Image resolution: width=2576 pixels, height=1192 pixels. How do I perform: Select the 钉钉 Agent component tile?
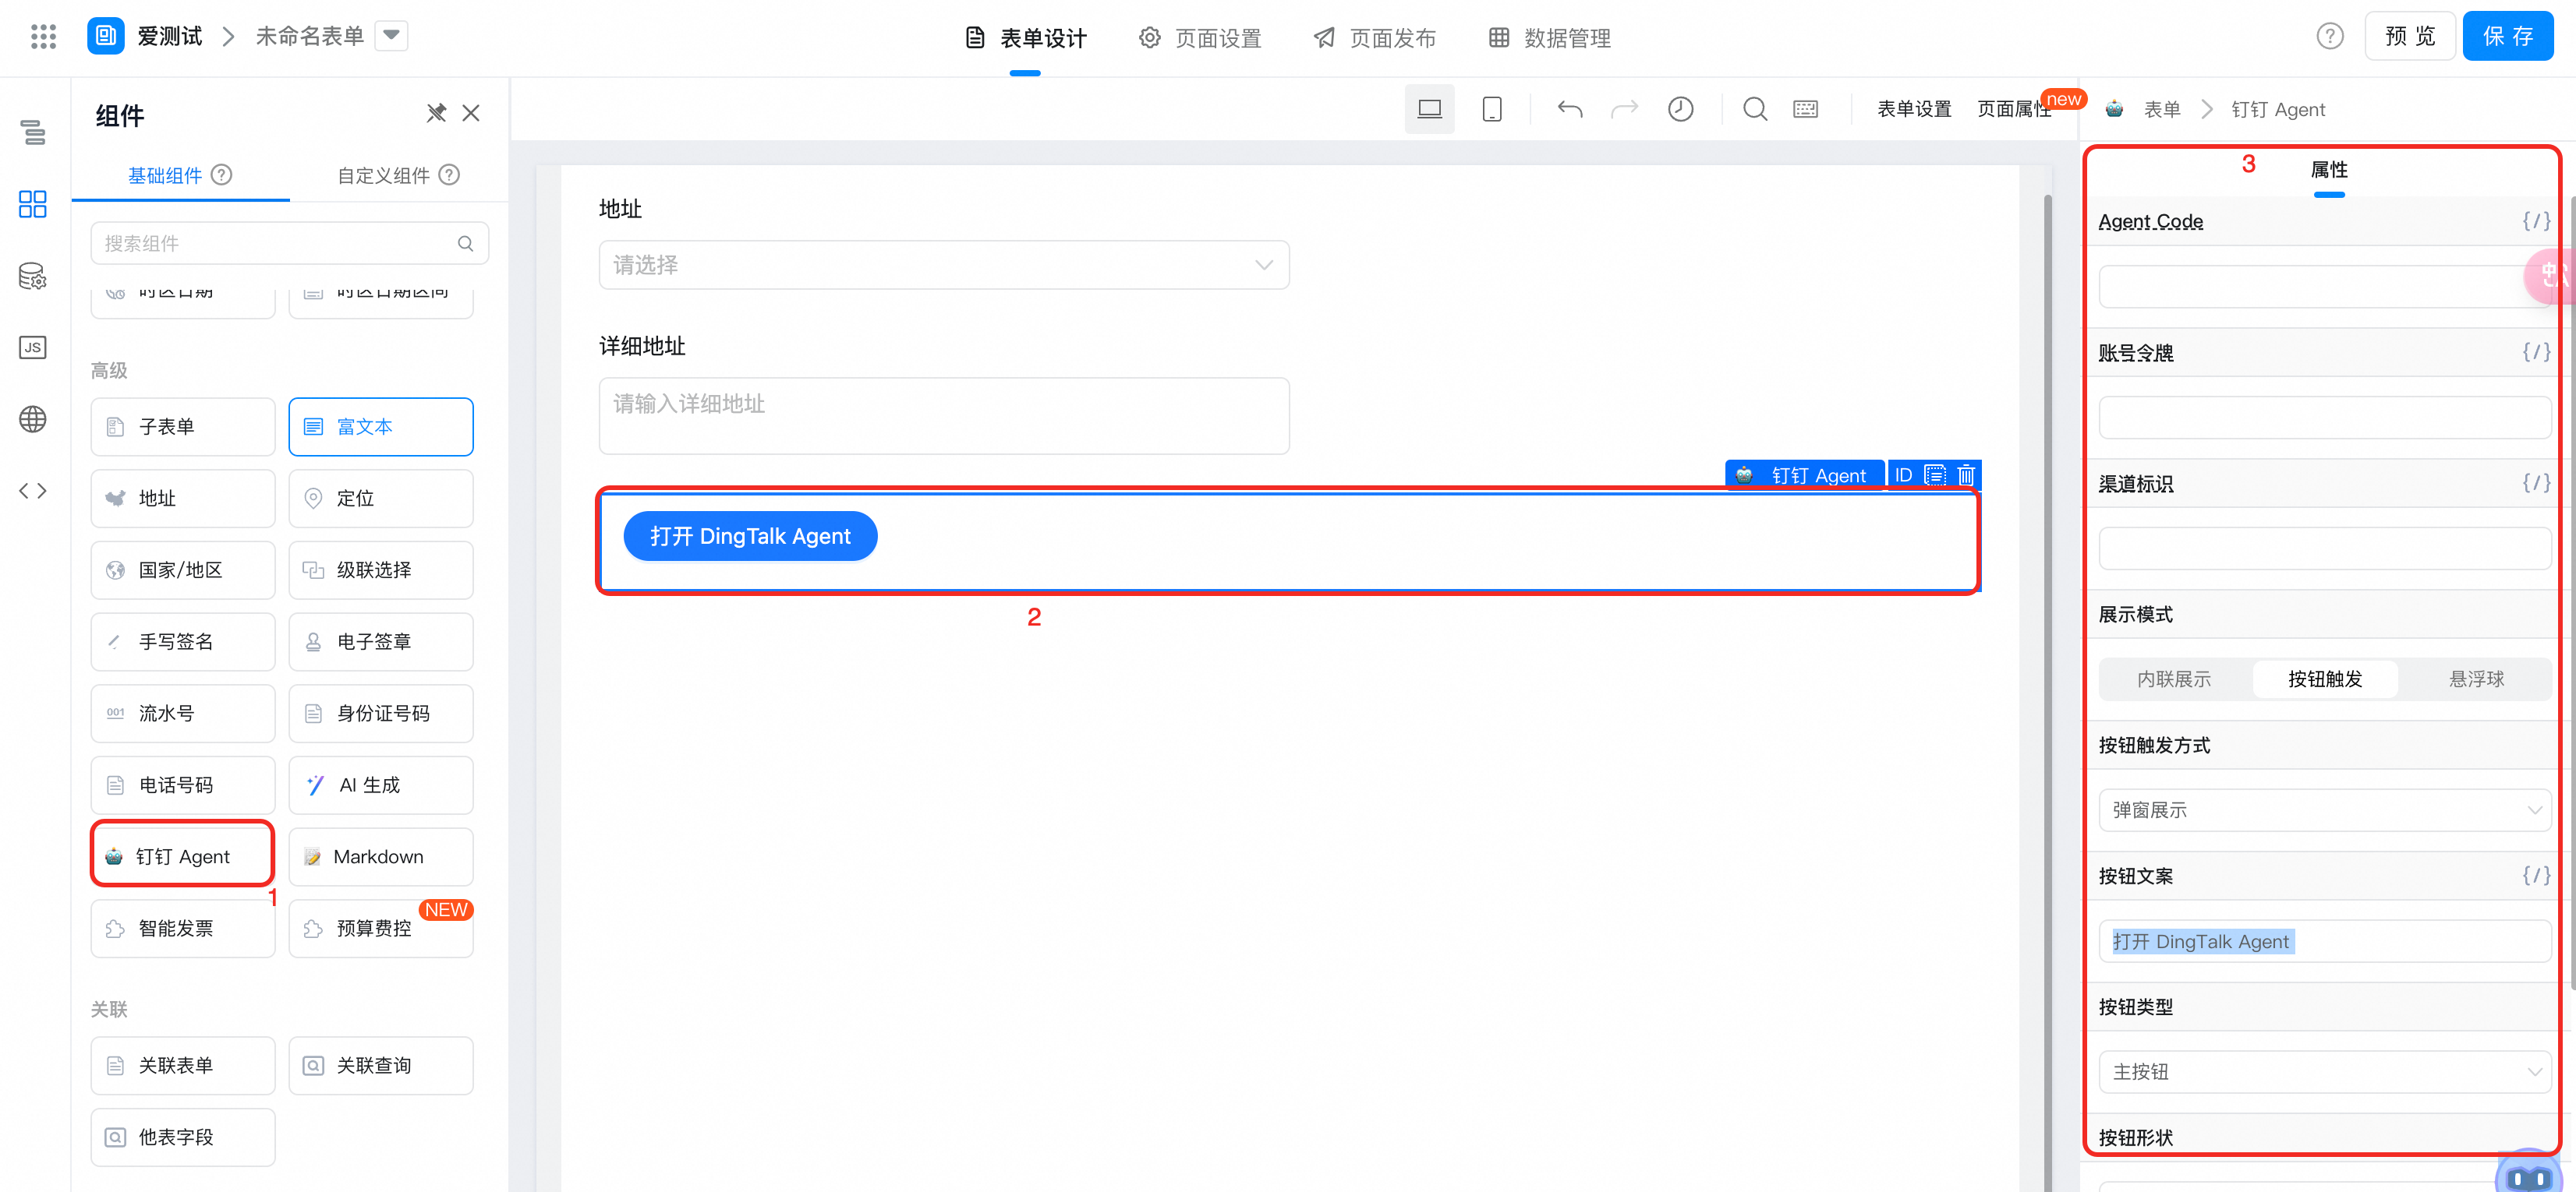[183, 856]
